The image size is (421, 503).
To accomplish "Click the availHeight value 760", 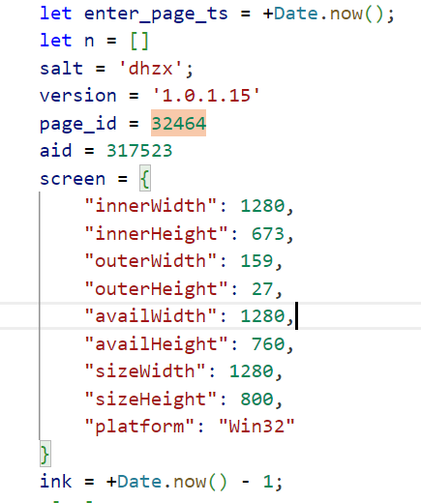I will tap(268, 343).
